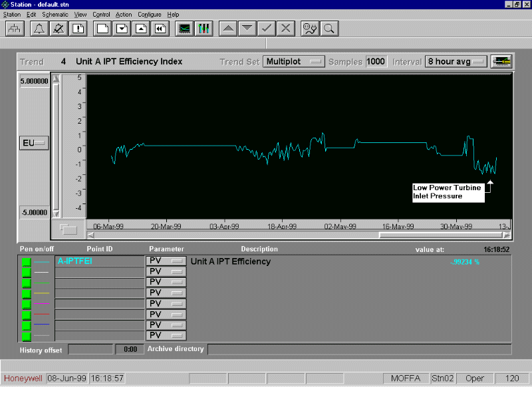Click the trend display toolbar icon

184,29
